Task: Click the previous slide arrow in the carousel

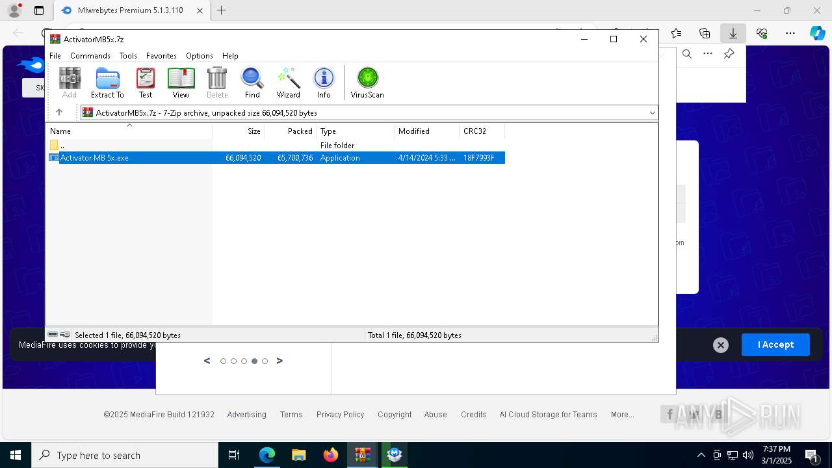Action: [207, 361]
